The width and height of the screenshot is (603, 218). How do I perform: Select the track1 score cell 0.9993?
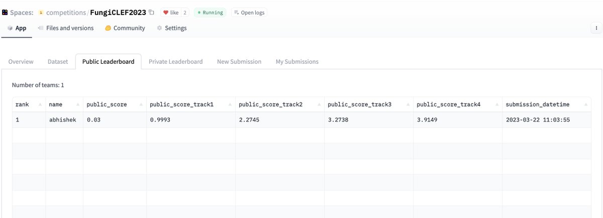(x=191, y=120)
